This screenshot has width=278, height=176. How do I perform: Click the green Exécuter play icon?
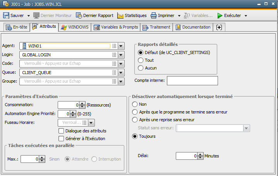220,15
